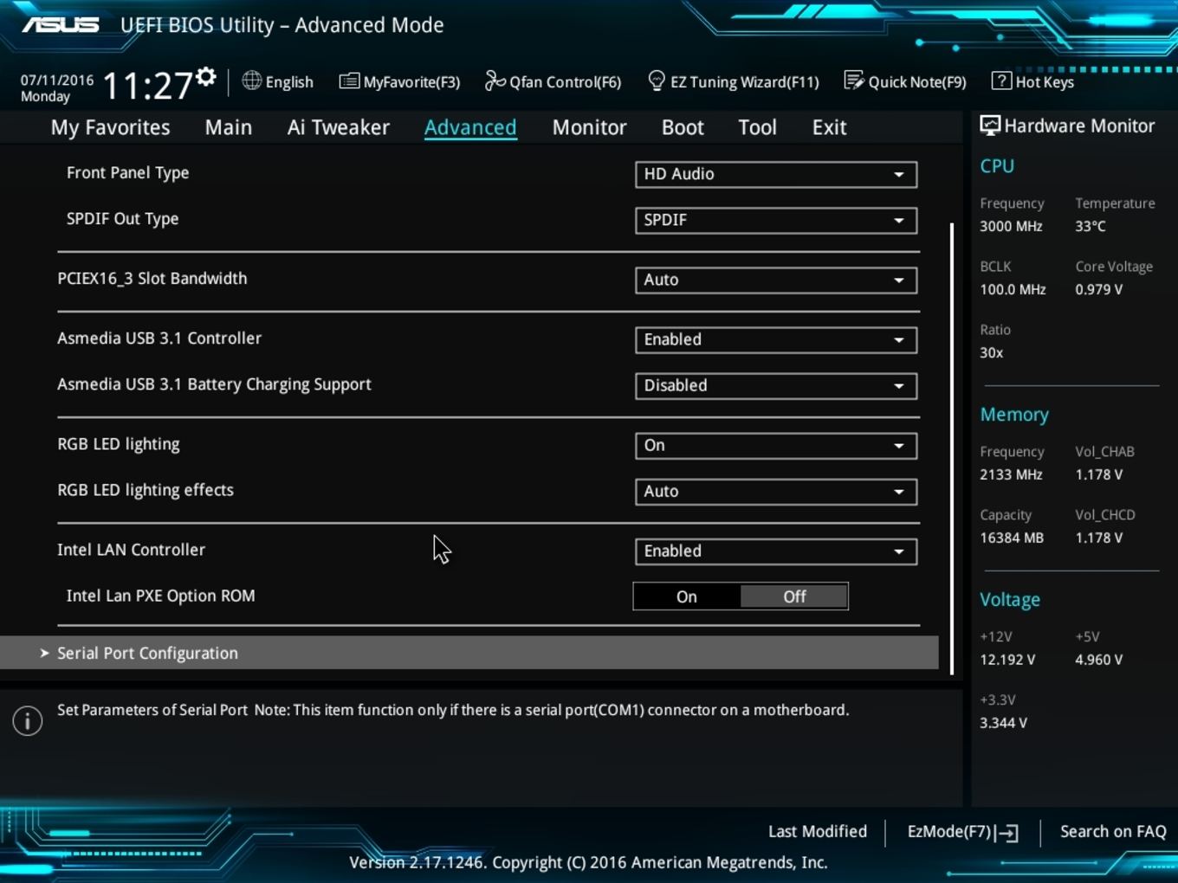
Task: Click the Hardware Monitor display icon
Action: [989, 126]
